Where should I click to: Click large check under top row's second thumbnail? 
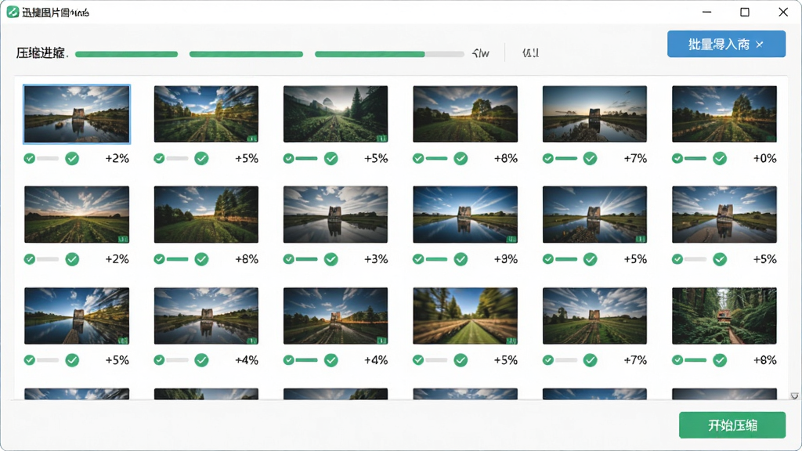tap(201, 158)
